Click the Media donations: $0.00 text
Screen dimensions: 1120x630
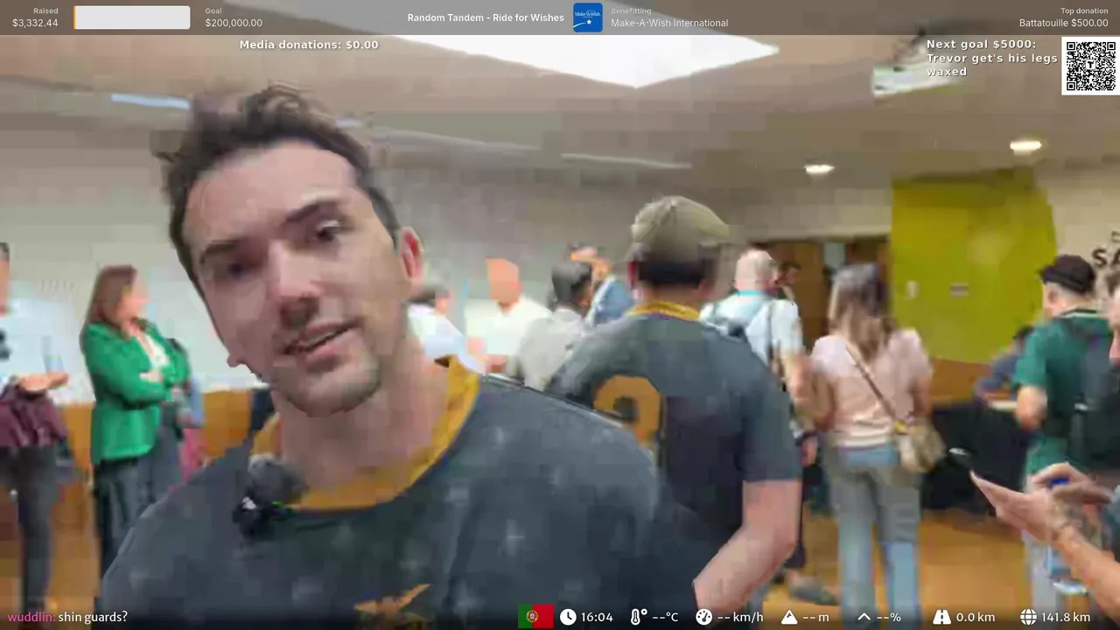[x=309, y=45]
